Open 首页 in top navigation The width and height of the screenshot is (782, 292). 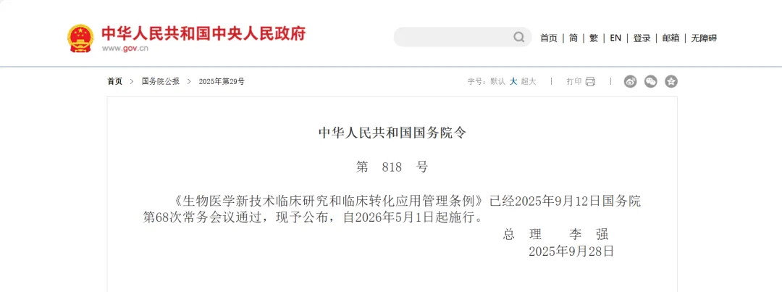(x=549, y=38)
